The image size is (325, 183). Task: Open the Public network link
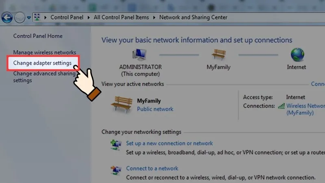pyautogui.click(x=155, y=109)
